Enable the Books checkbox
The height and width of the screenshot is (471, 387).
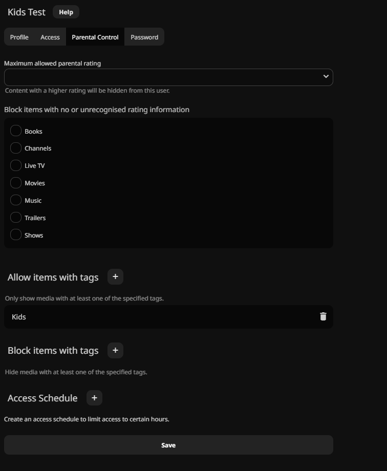coord(16,131)
